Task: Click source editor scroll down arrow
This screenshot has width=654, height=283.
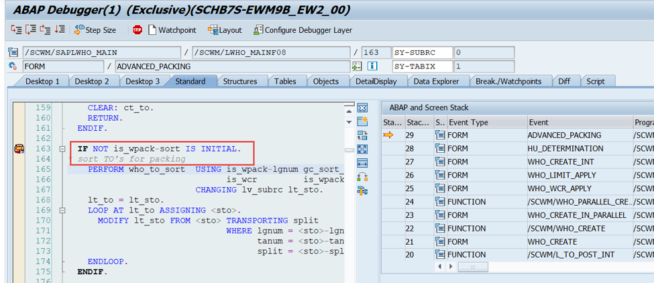Action: click(x=349, y=122)
